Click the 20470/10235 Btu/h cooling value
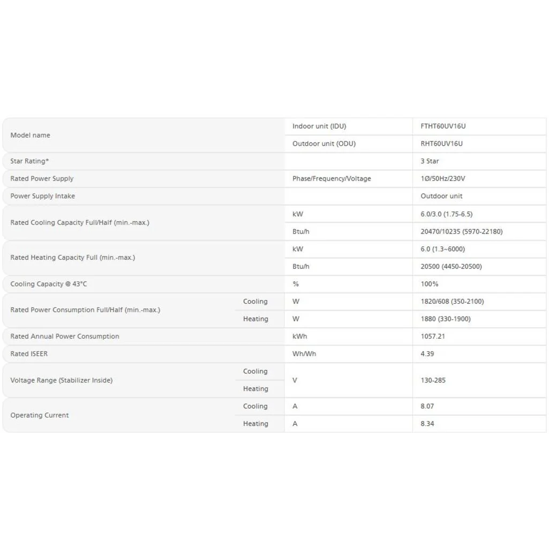 [x=462, y=231]
